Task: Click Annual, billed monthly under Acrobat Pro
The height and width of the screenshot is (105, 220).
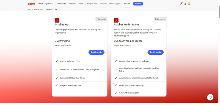Action: pos(63,45)
